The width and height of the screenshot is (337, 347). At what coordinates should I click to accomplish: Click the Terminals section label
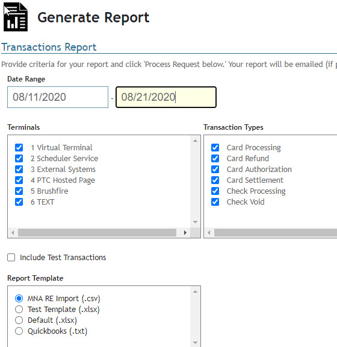pos(23,127)
